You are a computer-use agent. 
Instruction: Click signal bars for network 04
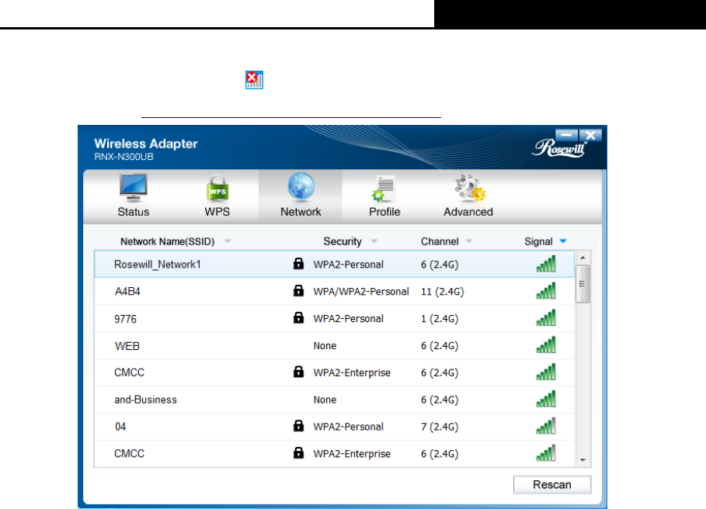pyautogui.click(x=546, y=426)
